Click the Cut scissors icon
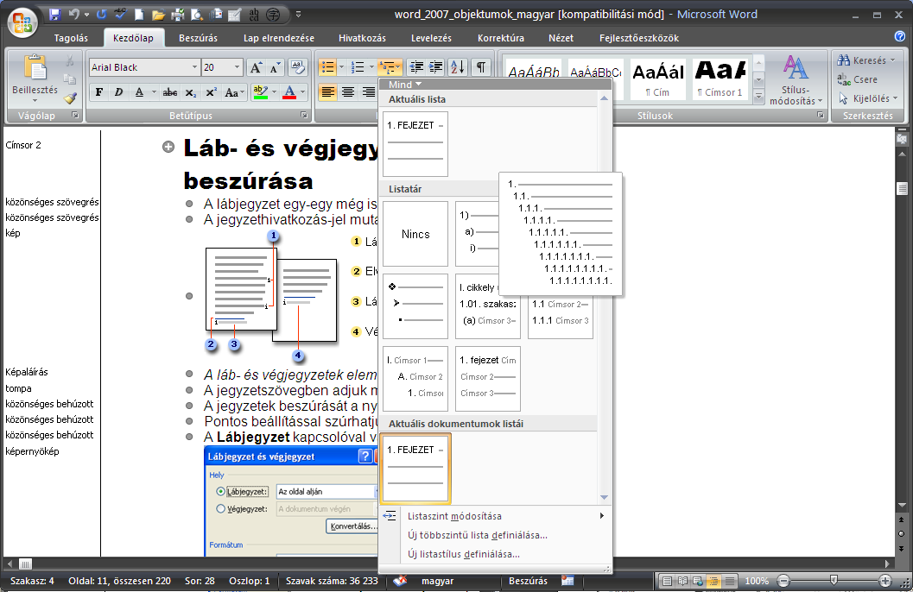The width and height of the screenshot is (913, 592). click(70, 60)
